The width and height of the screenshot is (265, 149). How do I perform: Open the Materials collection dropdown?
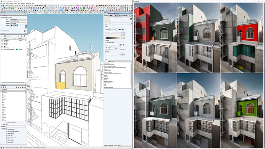pyautogui.click(x=120, y=61)
